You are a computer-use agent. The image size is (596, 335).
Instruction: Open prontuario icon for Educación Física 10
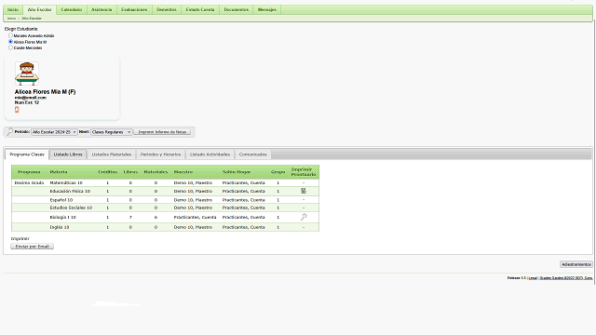point(304,191)
